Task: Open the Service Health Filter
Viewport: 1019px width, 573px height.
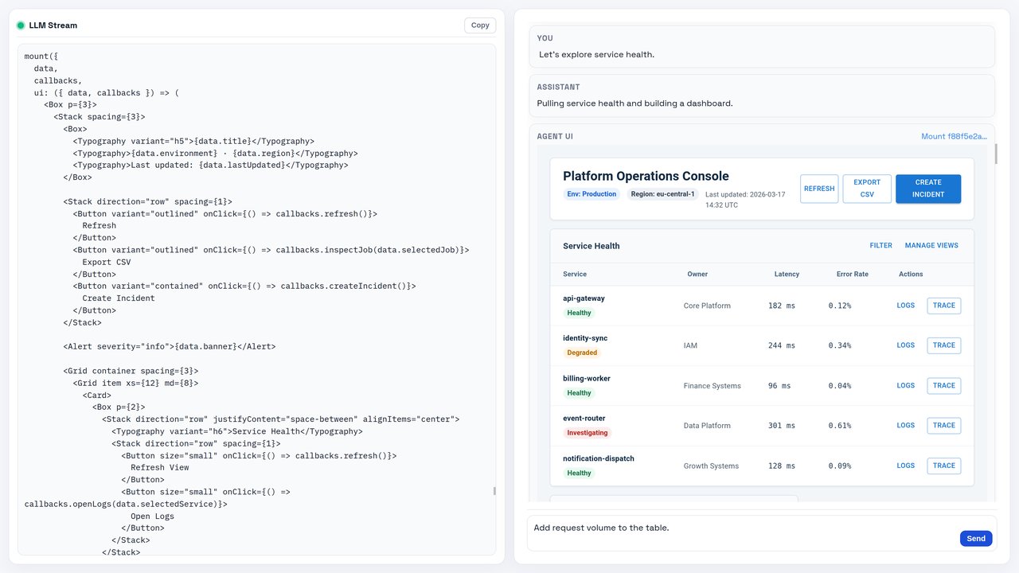Action: pyautogui.click(x=880, y=246)
